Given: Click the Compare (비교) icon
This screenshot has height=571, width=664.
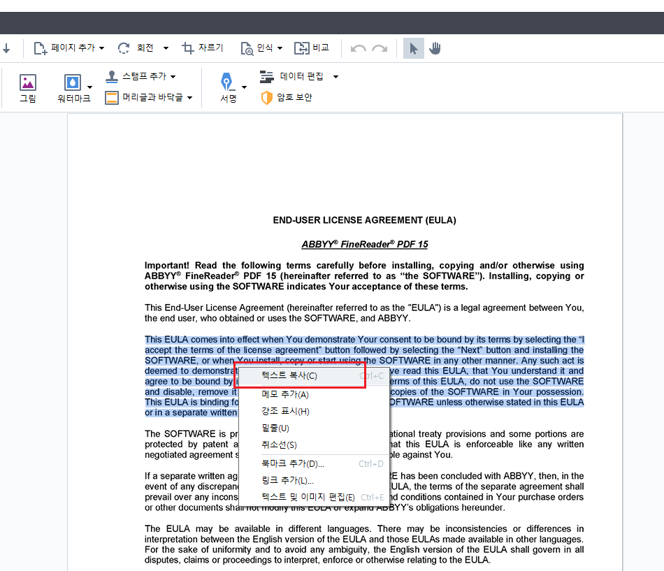Looking at the screenshot, I should pos(302,48).
